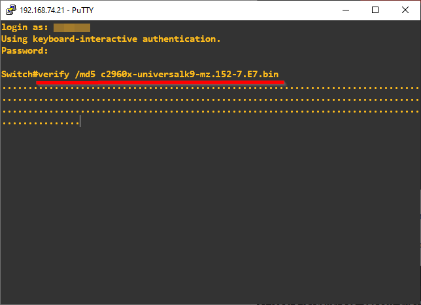The width and height of the screenshot is (421, 305).
Task: Maximize the PuTTY window
Action: 375,10
